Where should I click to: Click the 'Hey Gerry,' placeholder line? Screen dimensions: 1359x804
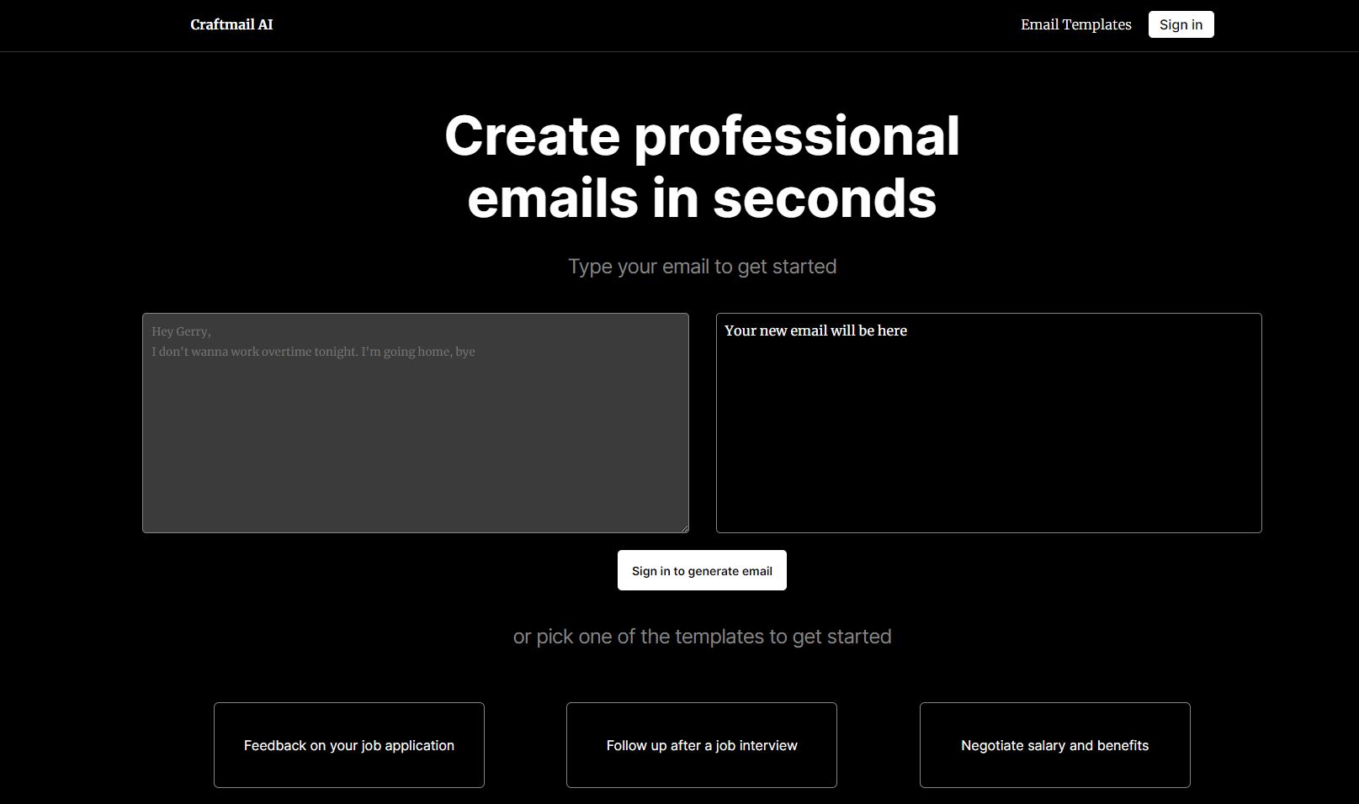click(181, 331)
